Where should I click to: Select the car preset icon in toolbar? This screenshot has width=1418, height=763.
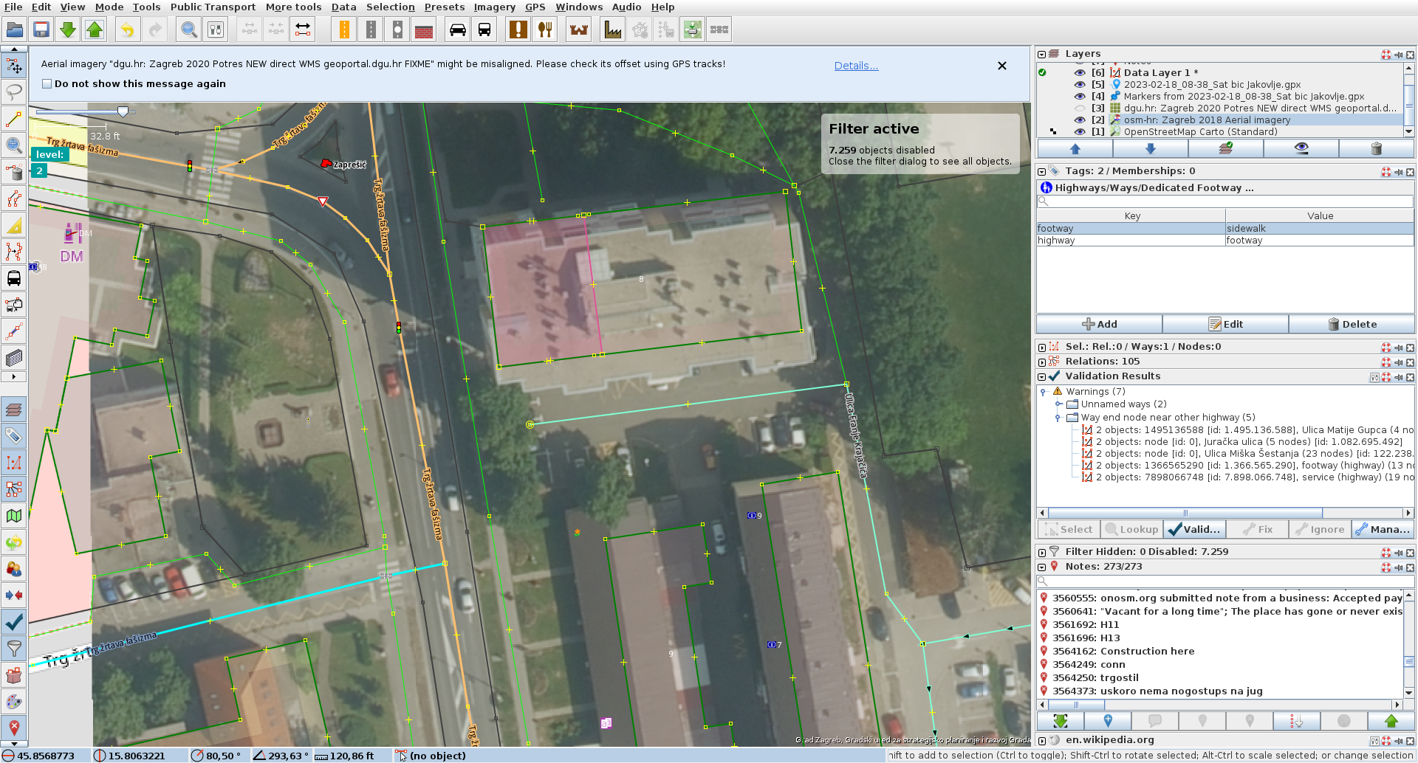[458, 30]
